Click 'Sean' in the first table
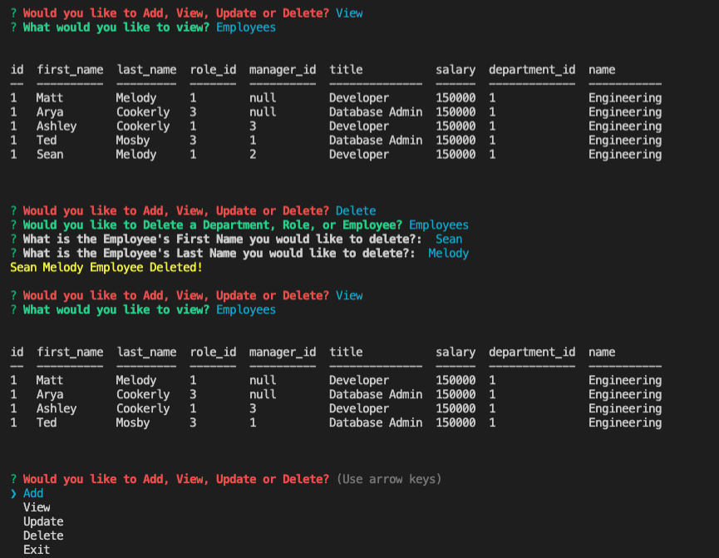The height and width of the screenshot is (558, 719). click(x=50, y=154)
